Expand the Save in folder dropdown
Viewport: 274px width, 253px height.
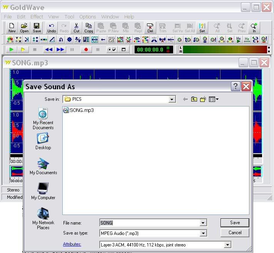coord(172,99)
